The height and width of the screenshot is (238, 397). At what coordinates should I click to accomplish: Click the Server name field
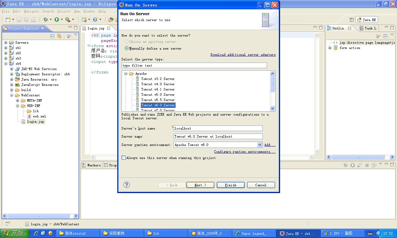[218, 136]
